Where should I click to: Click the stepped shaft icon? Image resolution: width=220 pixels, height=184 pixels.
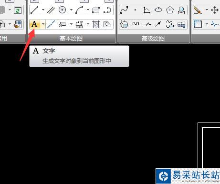tap(181, 24)
